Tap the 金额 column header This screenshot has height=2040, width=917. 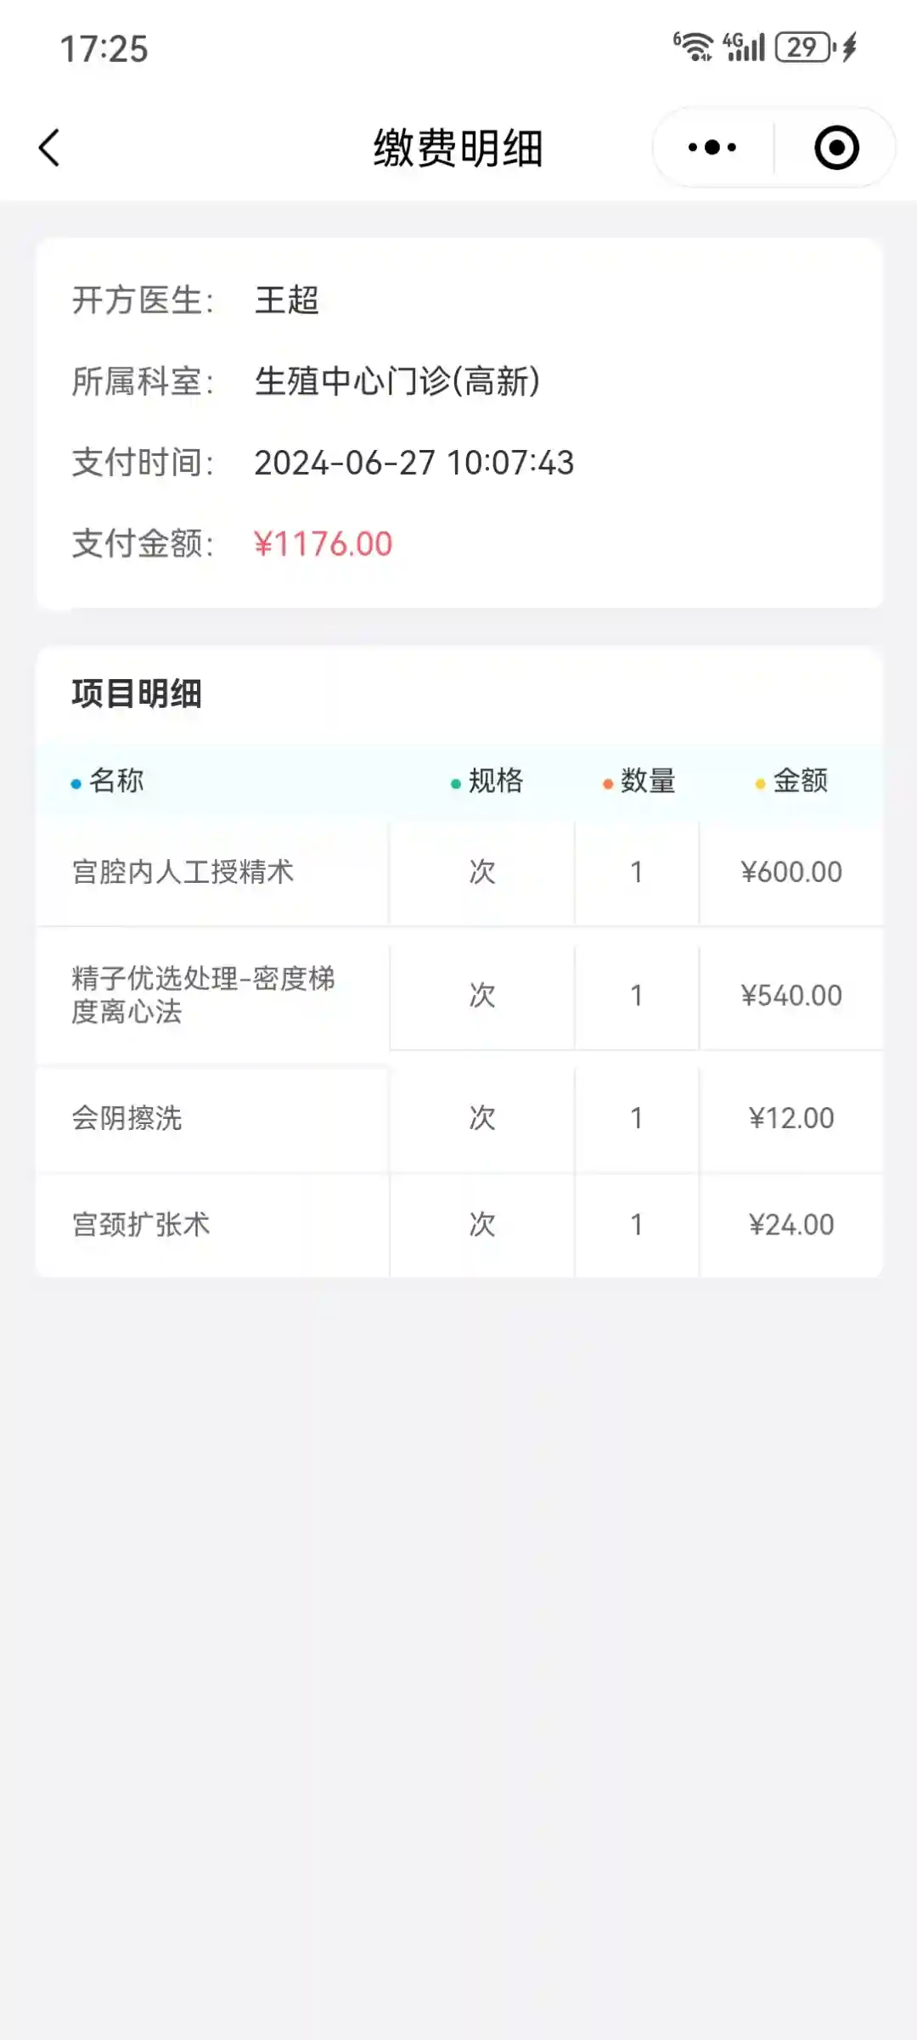click(x=800, y=780)
